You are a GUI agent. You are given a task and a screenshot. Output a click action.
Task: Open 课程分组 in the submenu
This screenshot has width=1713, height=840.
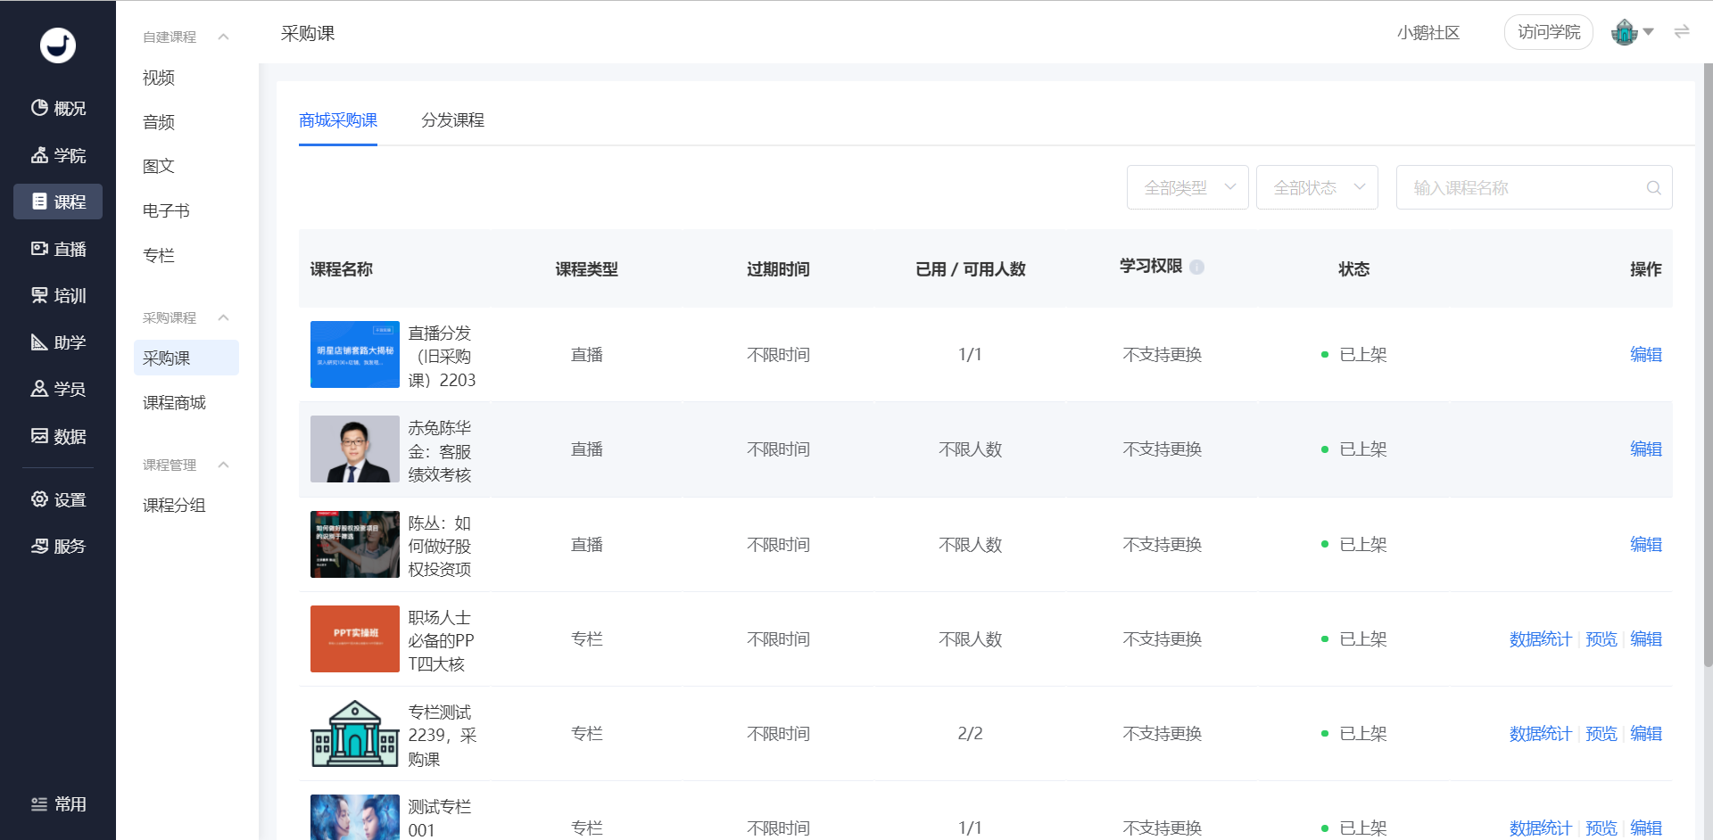[174, 506]
